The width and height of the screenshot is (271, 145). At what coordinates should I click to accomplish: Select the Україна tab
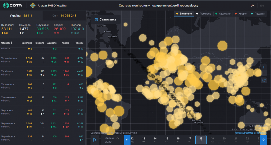tap(21, 16)
